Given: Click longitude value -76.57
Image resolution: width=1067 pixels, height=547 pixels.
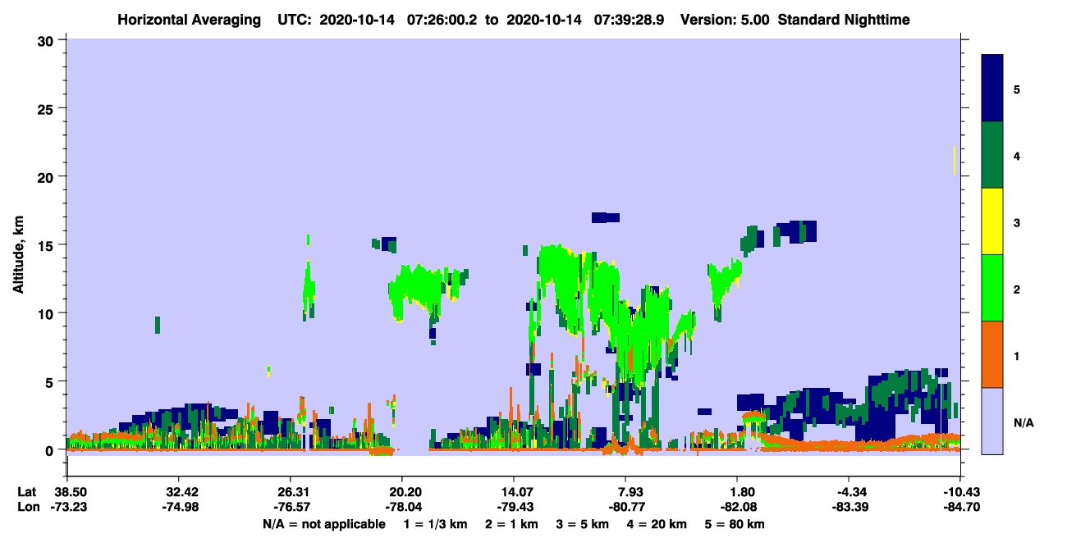Looking at the screenshot, I should (x=291, y=507).
